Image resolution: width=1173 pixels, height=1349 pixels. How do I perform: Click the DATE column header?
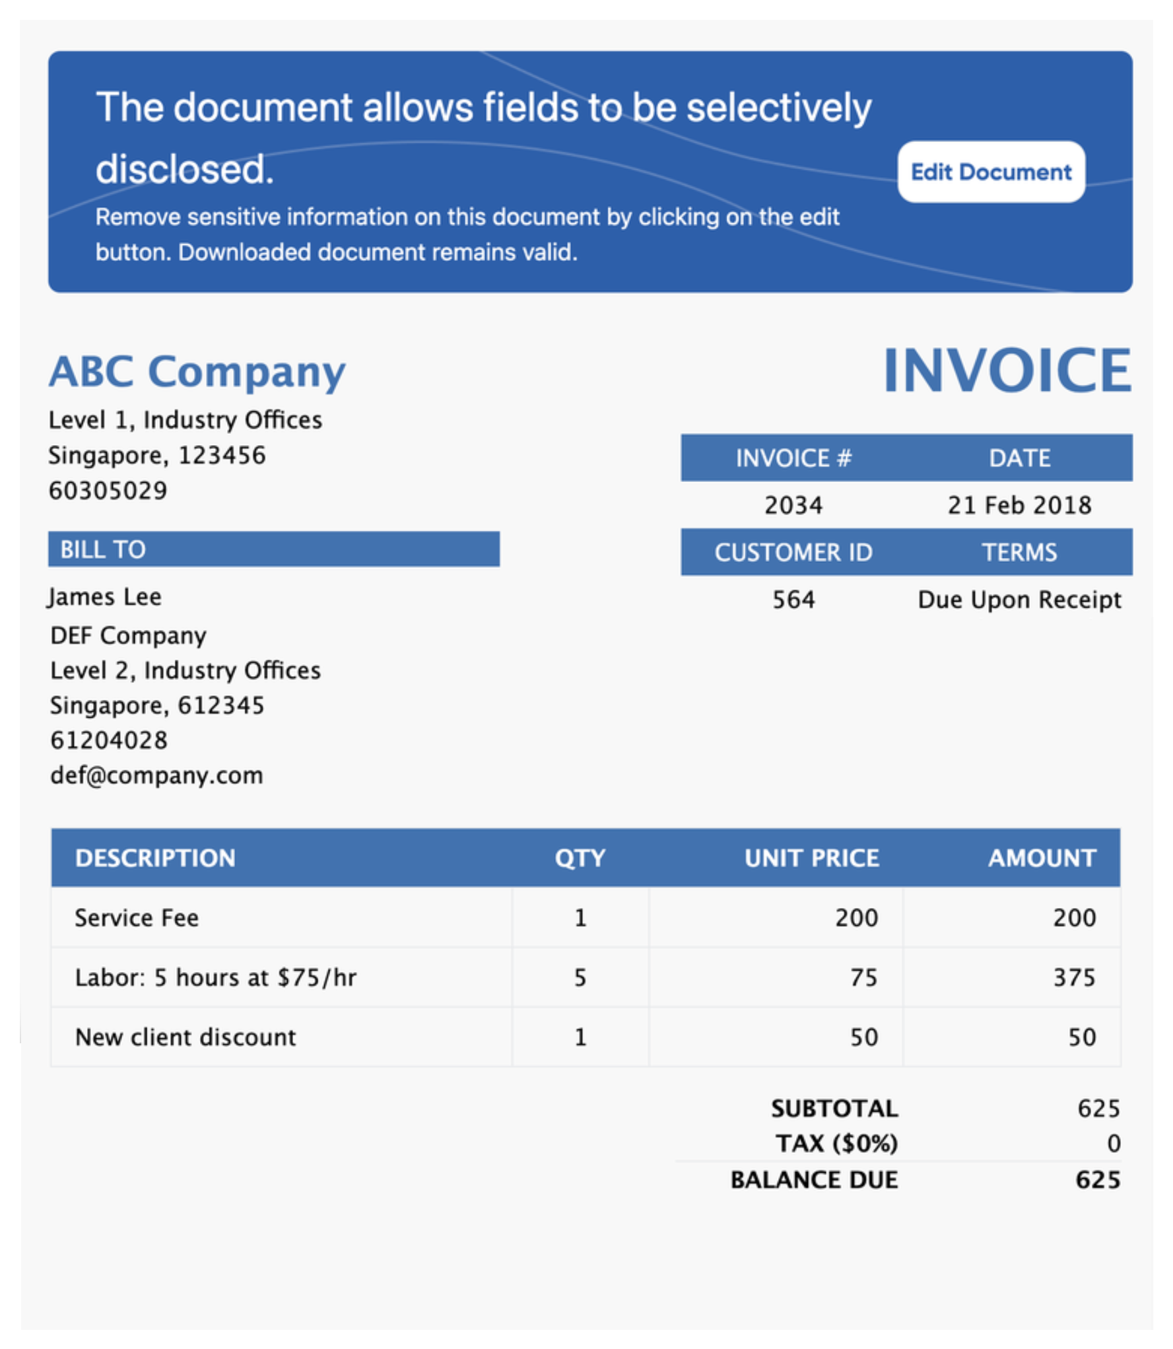pos(1019,458)
